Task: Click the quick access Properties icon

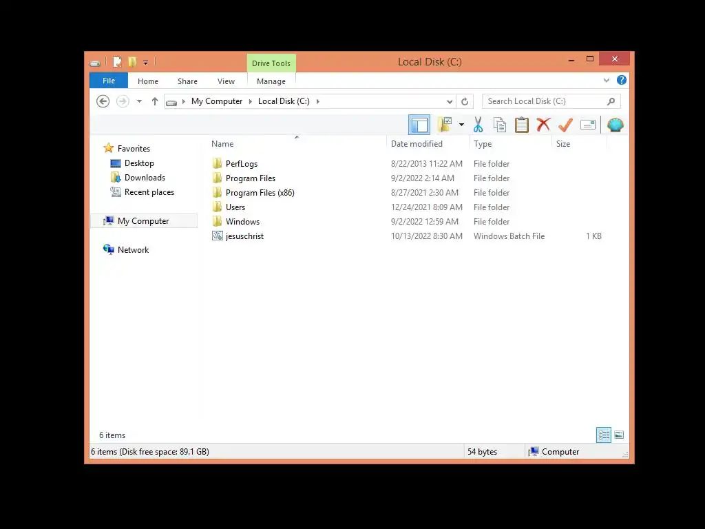Action: pyautogui.click(x=117, y=62)
